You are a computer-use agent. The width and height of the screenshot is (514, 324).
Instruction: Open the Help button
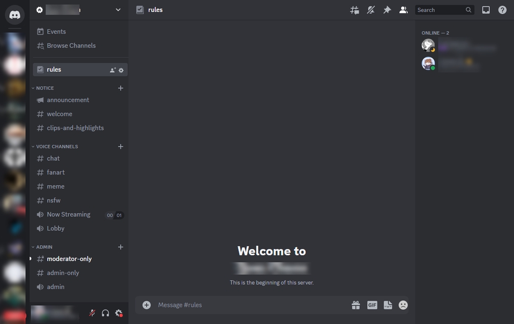pos(502,9)
